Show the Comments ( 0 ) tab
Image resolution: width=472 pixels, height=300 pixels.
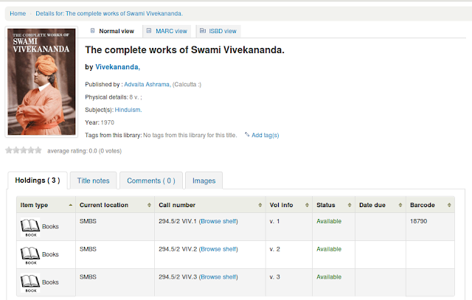click(x=150, y=181)
